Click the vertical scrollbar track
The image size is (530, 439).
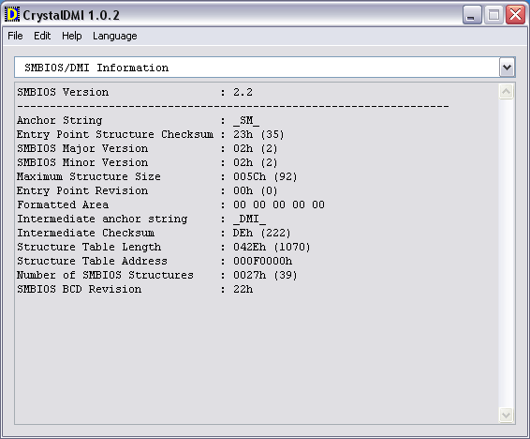click(506, 253)
